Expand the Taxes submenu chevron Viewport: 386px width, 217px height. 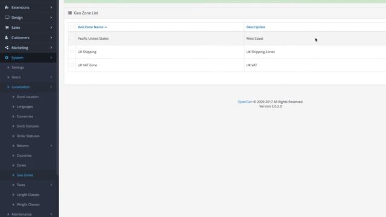pyautogui.click(x=51, y=185)
